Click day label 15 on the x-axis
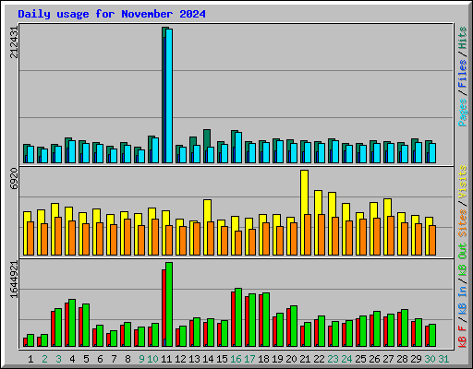This screenshot has width=473, height=369. click(x=222, y=359)
